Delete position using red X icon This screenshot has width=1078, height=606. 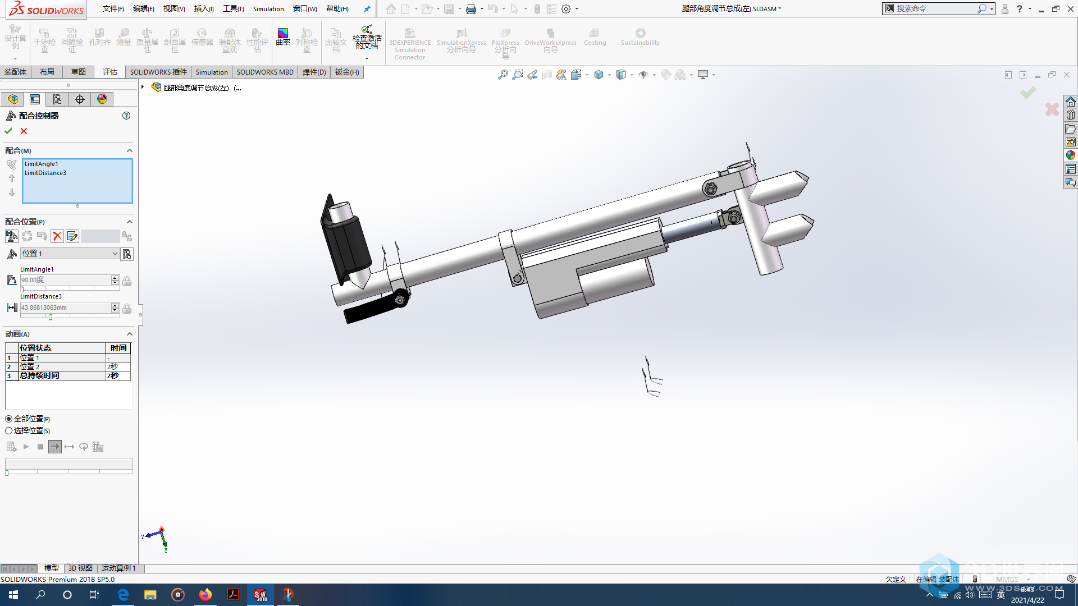coord(57,236)
